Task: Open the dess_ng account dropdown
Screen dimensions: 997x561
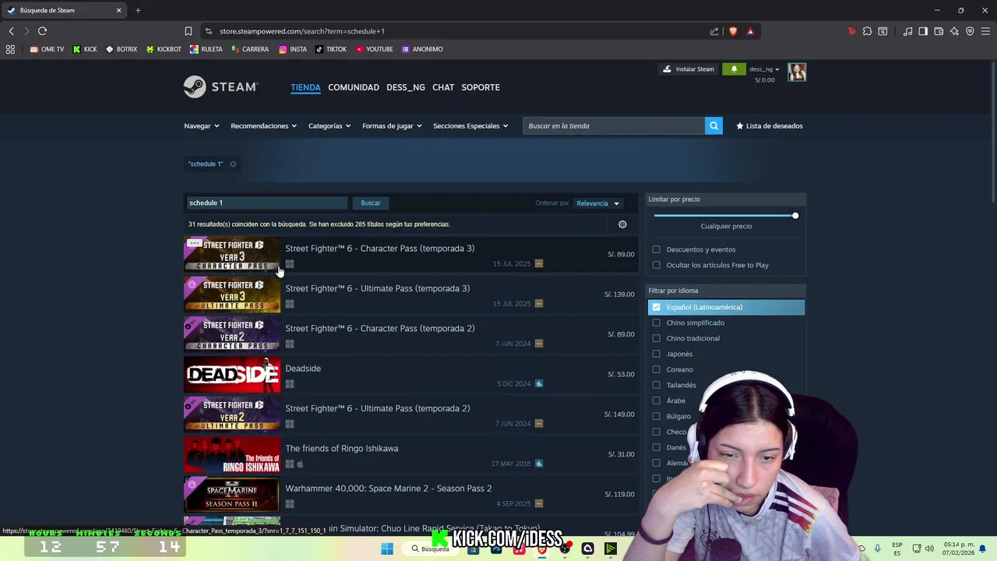Action: [764, 69]
